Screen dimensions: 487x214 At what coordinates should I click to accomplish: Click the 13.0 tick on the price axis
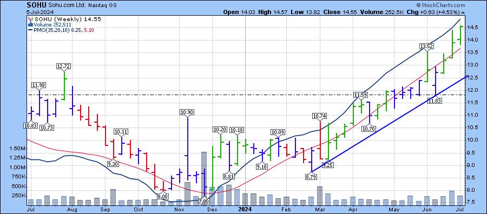click(x=472, y=65)
